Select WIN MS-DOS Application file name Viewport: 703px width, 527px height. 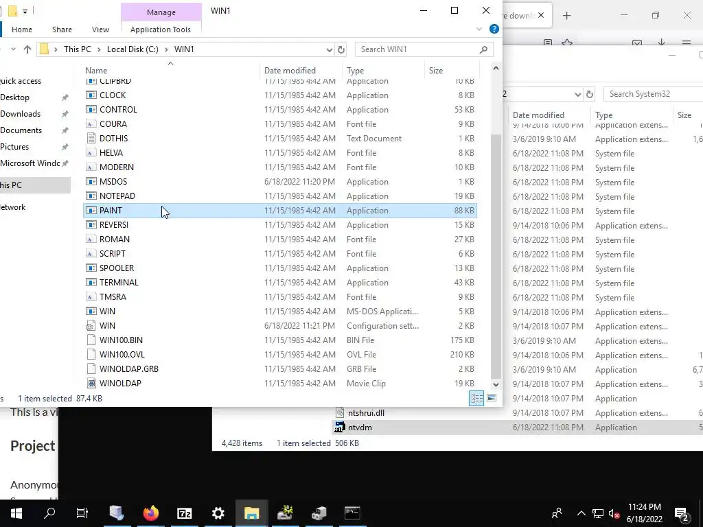(x=107, y=311)
